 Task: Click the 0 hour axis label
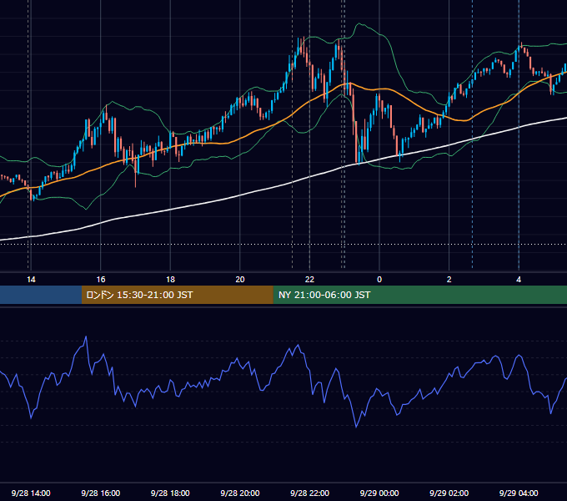click(379, 280)
